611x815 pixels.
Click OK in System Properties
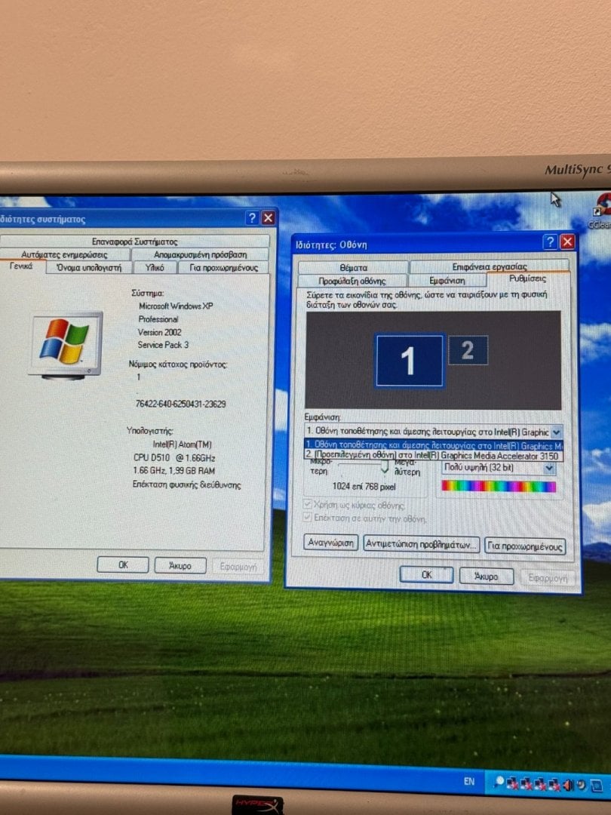tap(123, 564)
